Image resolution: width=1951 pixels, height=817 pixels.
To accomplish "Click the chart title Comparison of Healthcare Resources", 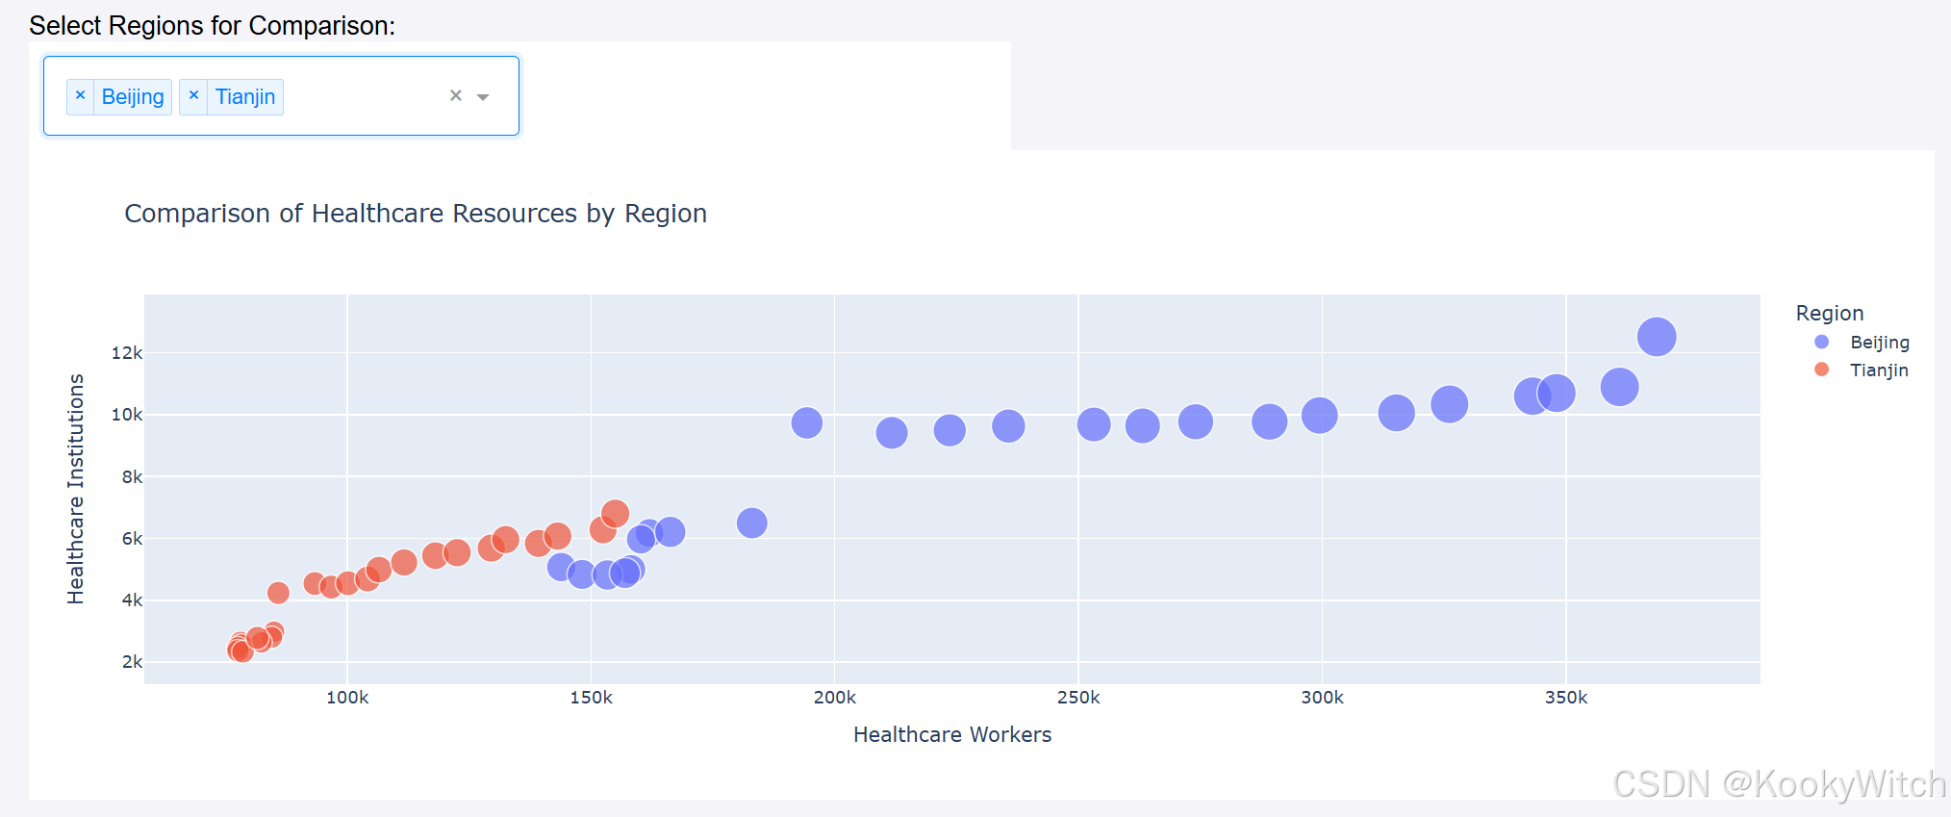I will point(416,213).
